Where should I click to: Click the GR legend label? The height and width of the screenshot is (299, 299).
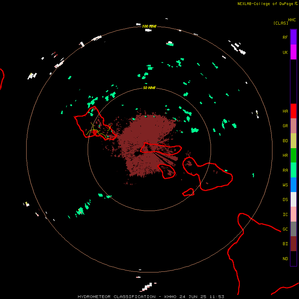click(285, 126)
